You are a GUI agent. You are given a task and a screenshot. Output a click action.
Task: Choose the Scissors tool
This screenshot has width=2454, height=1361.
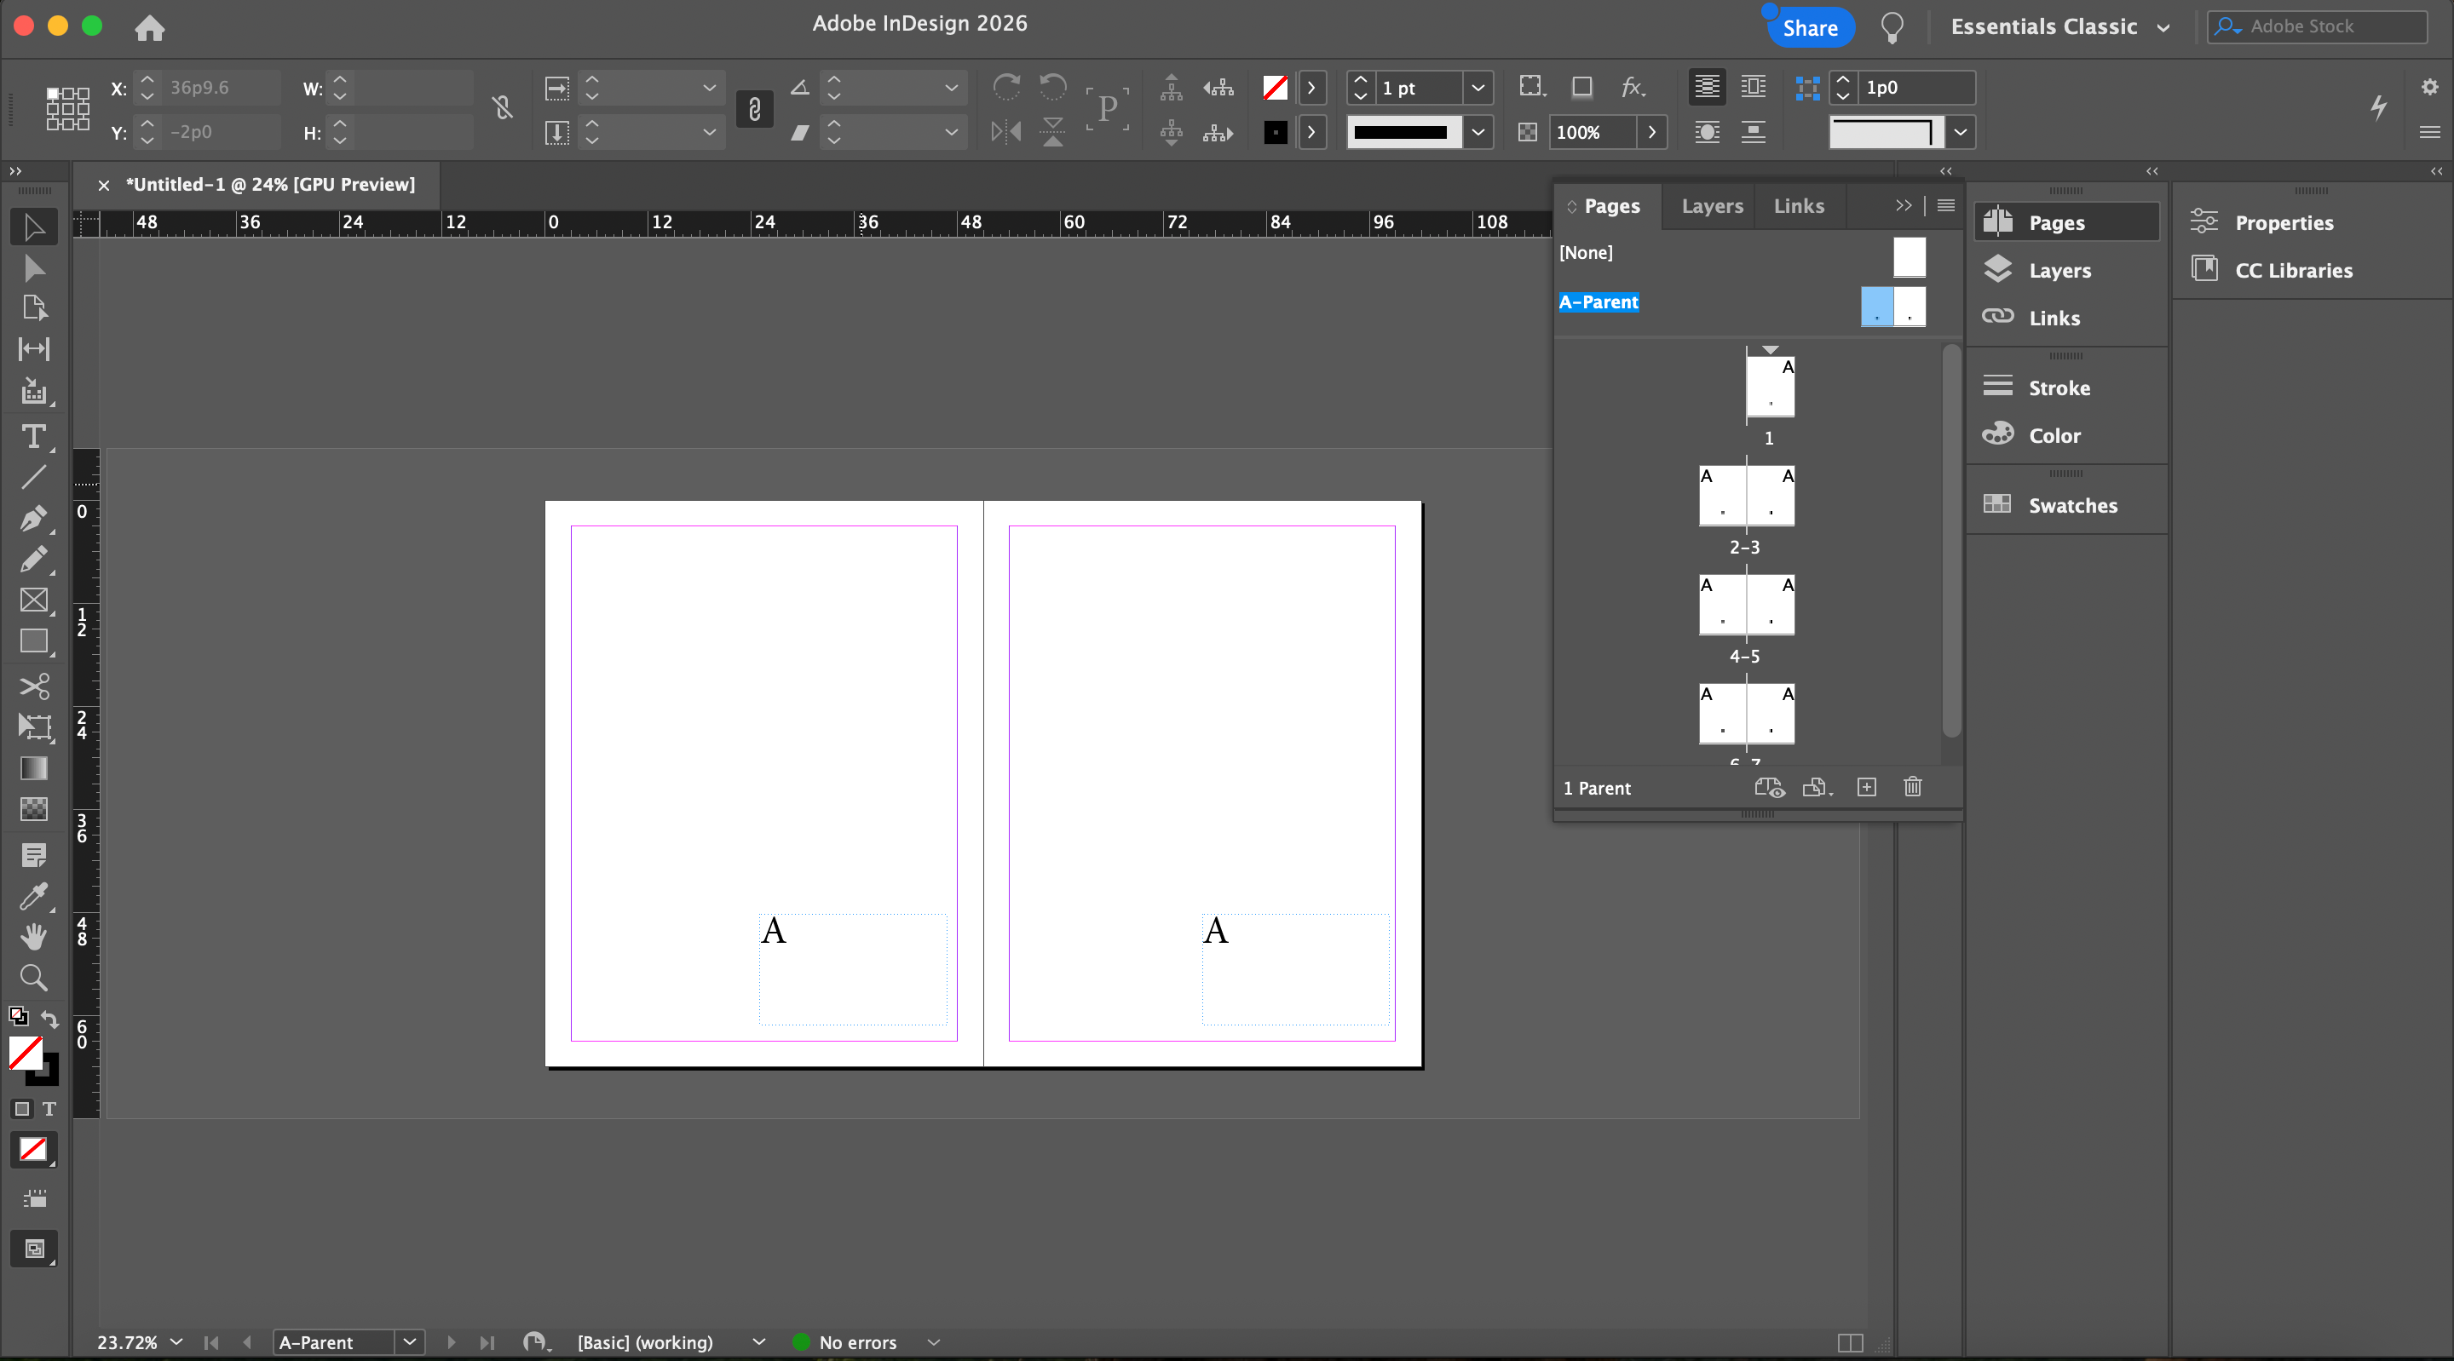coord(33,686)
